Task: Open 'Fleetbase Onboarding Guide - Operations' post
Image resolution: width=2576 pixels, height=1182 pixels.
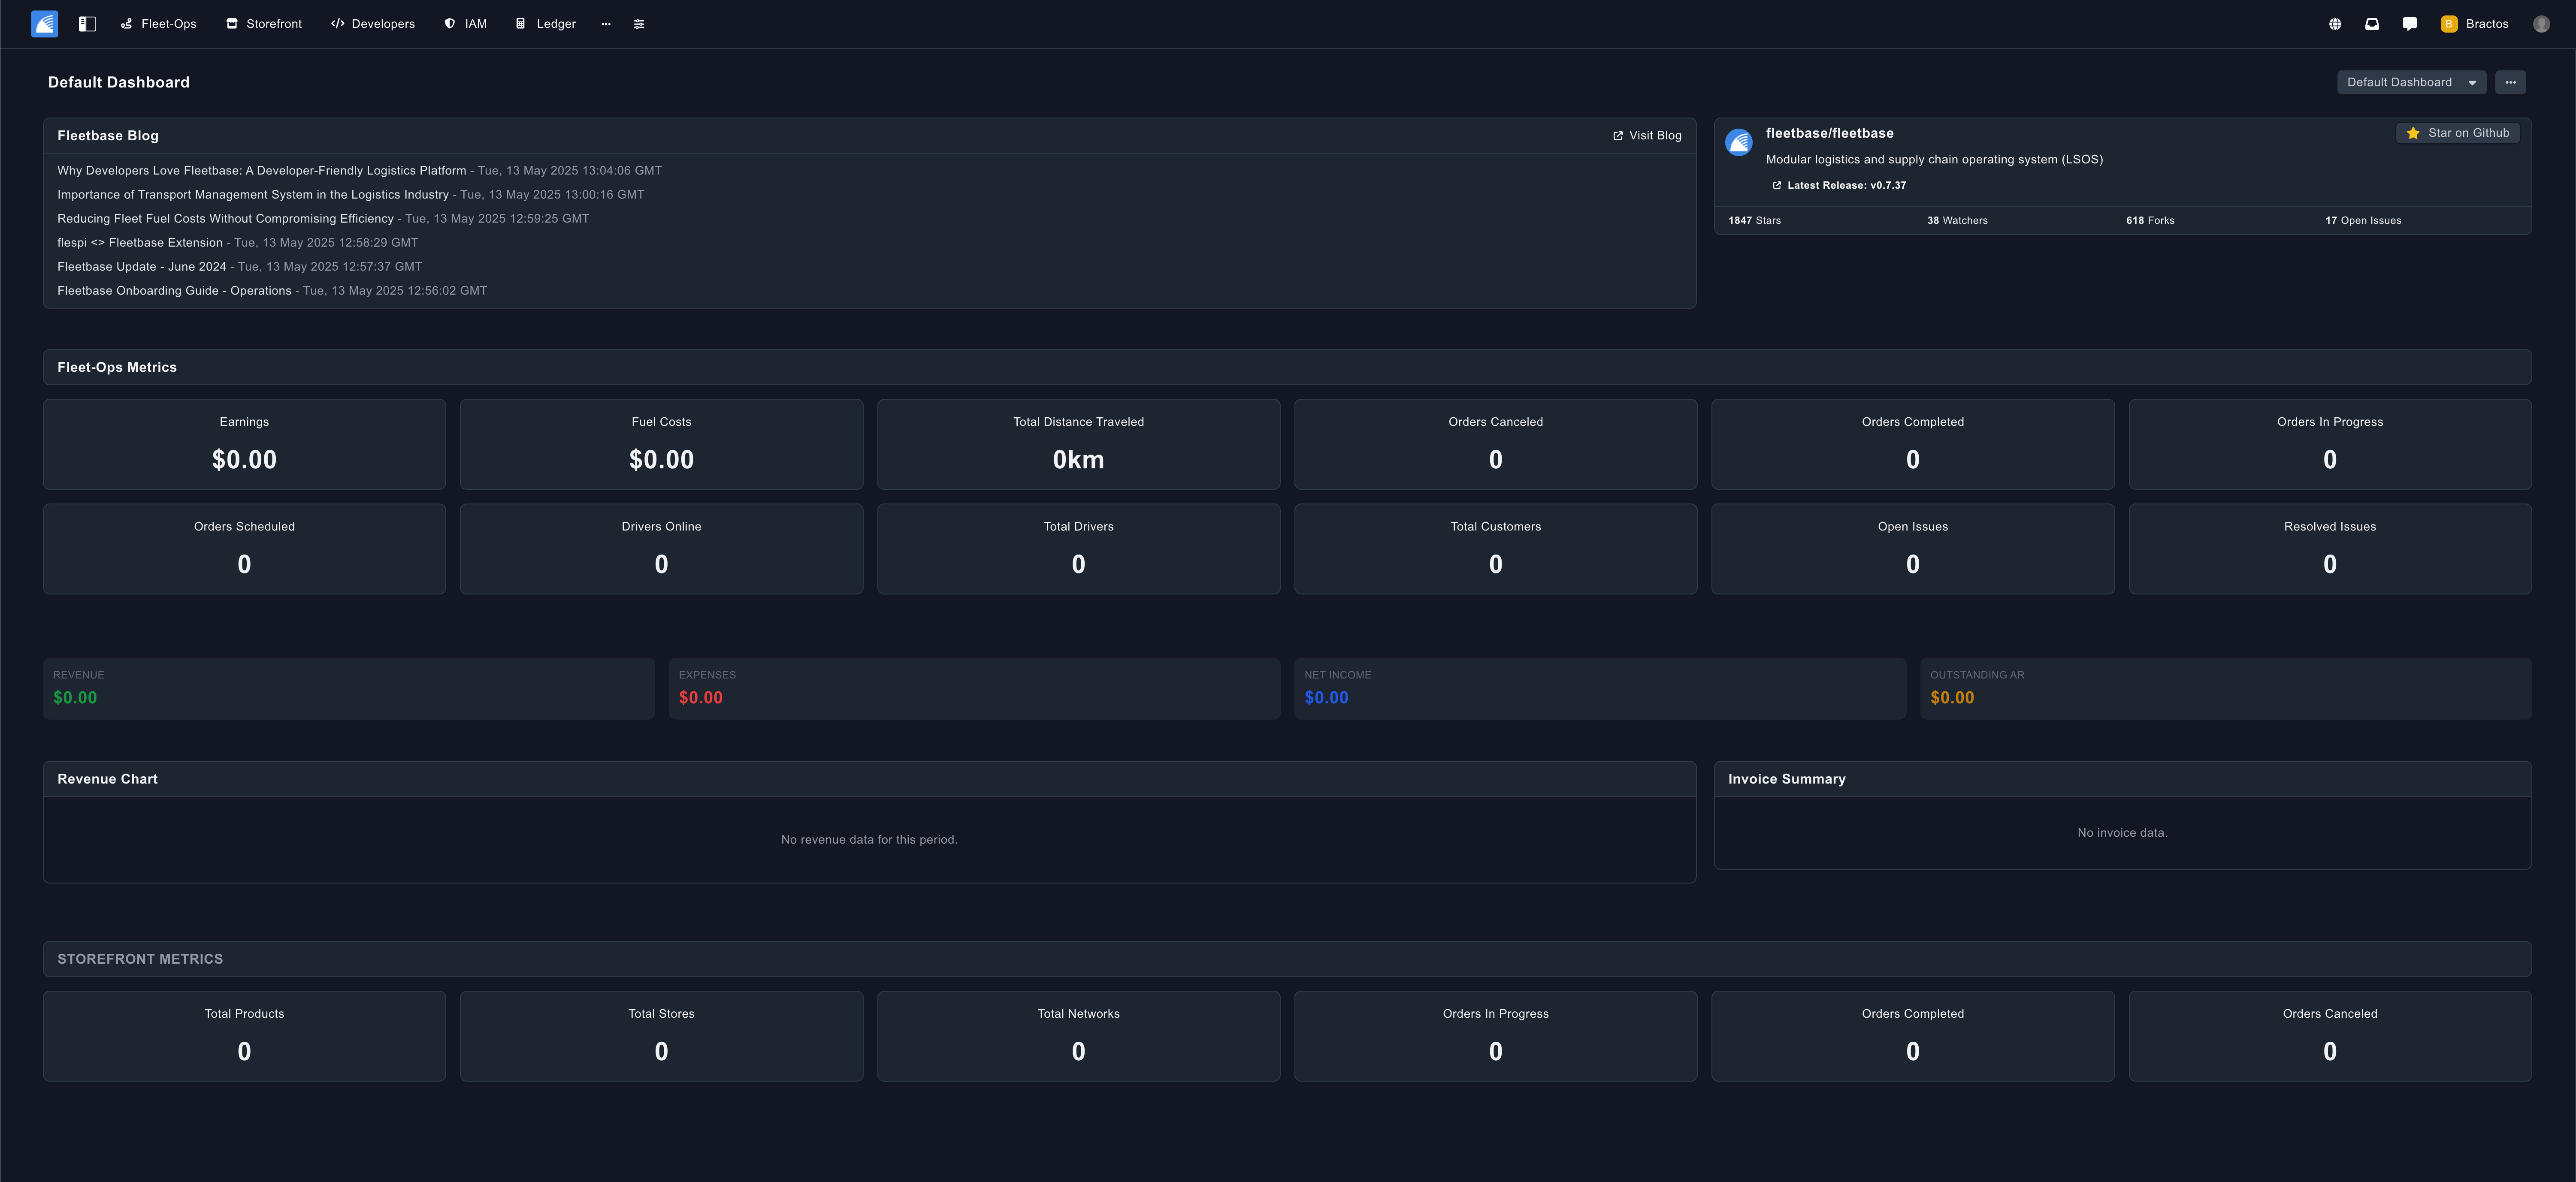Action: tap(174, 291)
